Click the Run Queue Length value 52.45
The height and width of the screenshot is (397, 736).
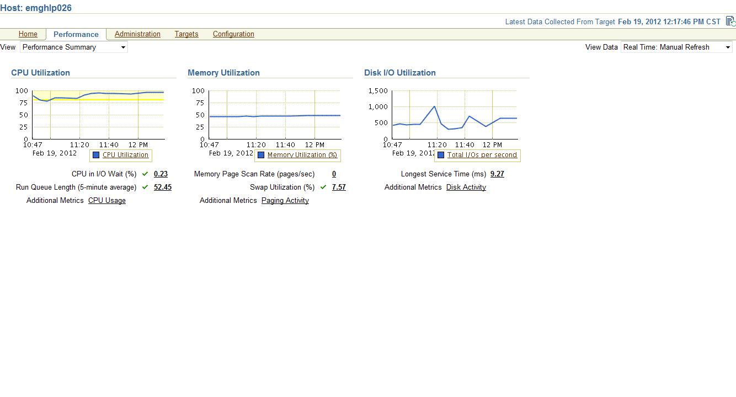coord(162,187)
